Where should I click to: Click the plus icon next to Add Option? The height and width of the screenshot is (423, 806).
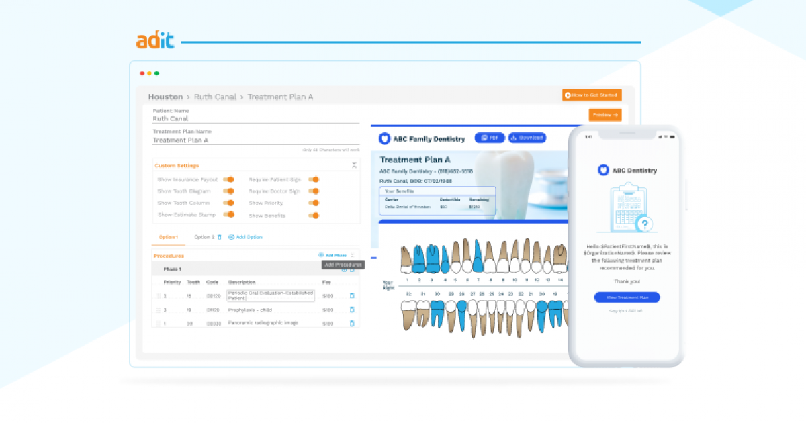pos(231,237)
